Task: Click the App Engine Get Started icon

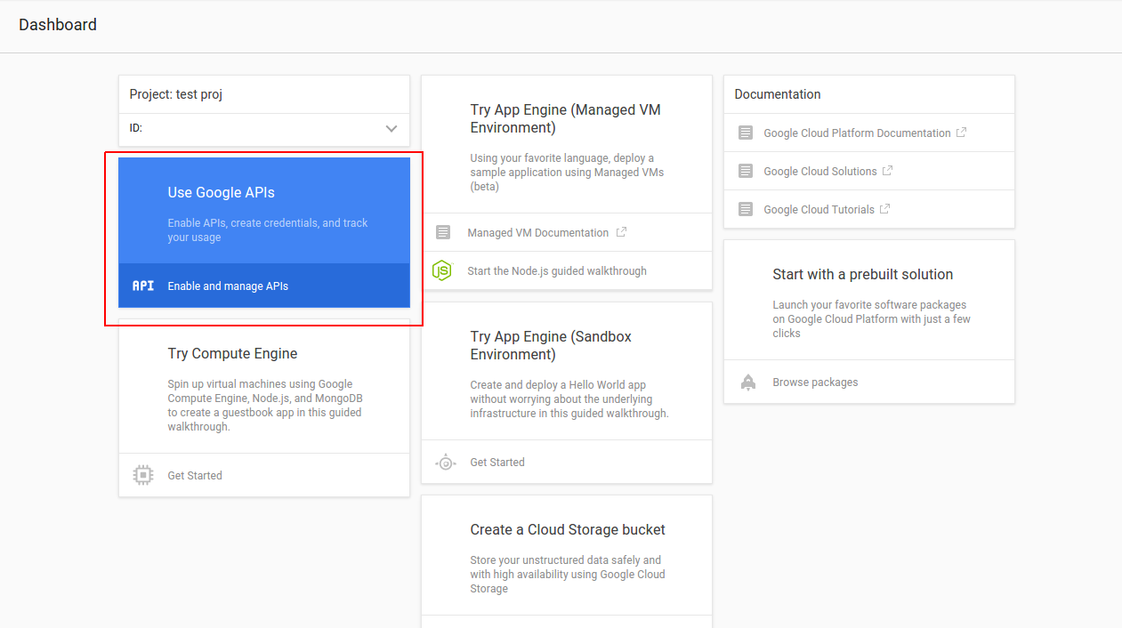Action: pyautogui.click(x=446, y=462)
